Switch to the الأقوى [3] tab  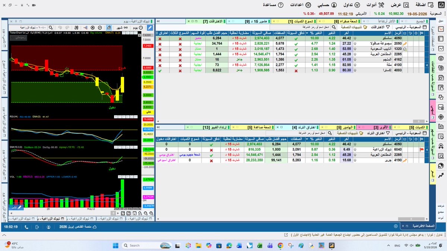(375, 127)
